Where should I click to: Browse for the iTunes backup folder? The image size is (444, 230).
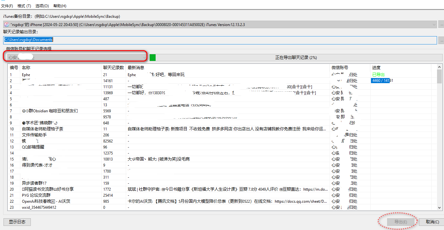click(x=441, y=24)
